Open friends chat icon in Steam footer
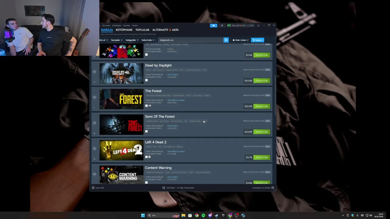This screenshot has width=390, height=219. [x=273, y=188]
